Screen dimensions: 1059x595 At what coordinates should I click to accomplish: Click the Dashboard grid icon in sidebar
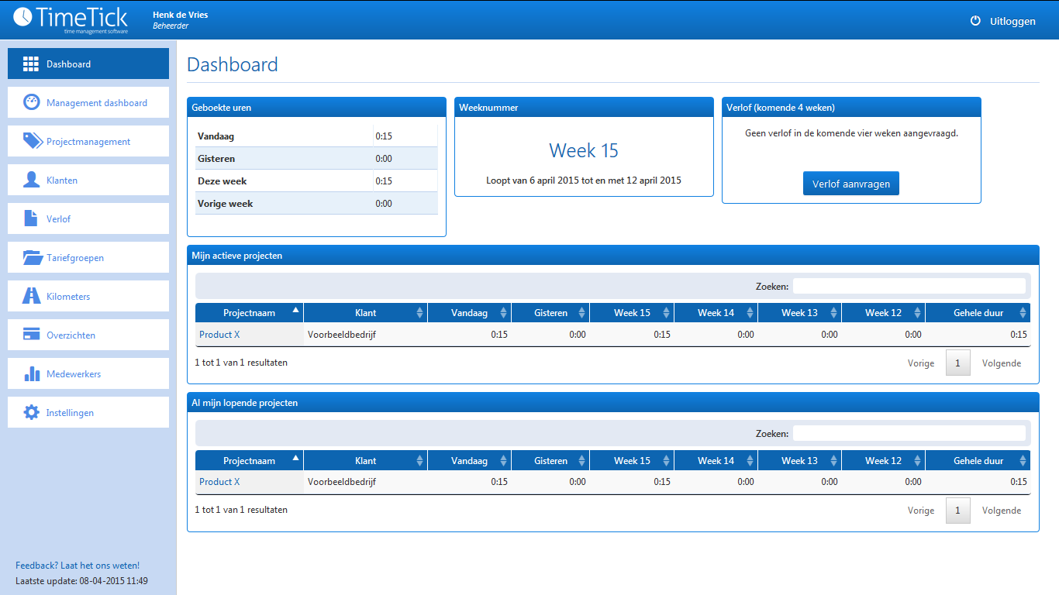[x=31, y=64]
